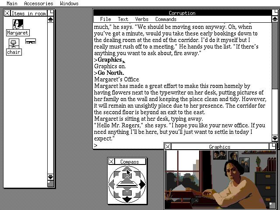Go west using the compass left arrow
Screen dimensions: 280x210
112,184
